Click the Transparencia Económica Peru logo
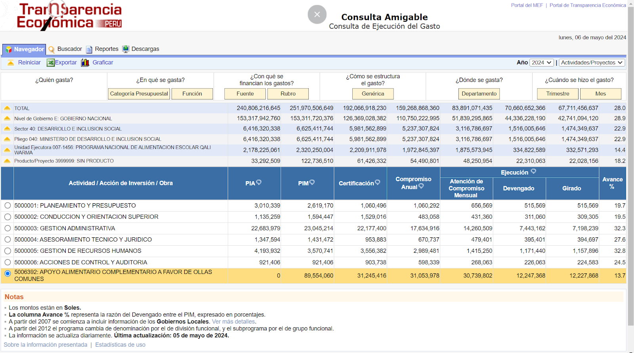This screenshot has width=634, height=353. click(x=69, y=15)
